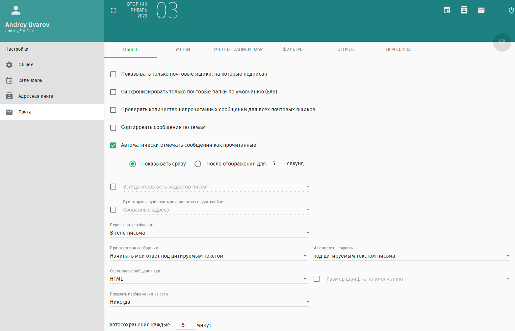Image resolution: width=515 pixels, height=331 pixels.
Task: Click the power logout icon
Action: 511,10
